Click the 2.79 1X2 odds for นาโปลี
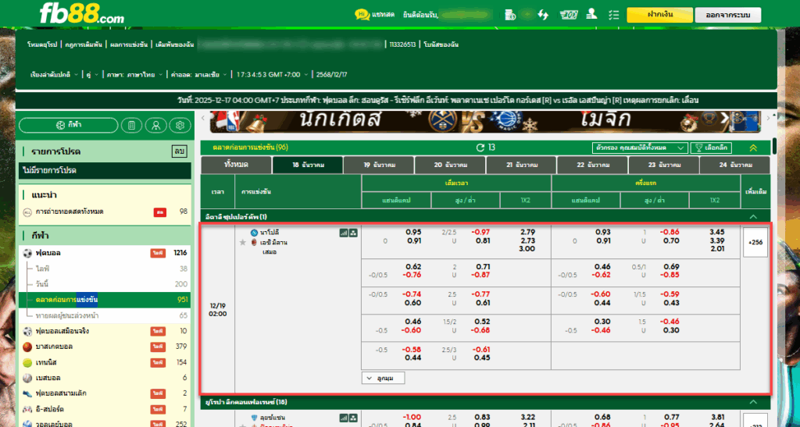This screenshot has width=800, height=427. 527,233
